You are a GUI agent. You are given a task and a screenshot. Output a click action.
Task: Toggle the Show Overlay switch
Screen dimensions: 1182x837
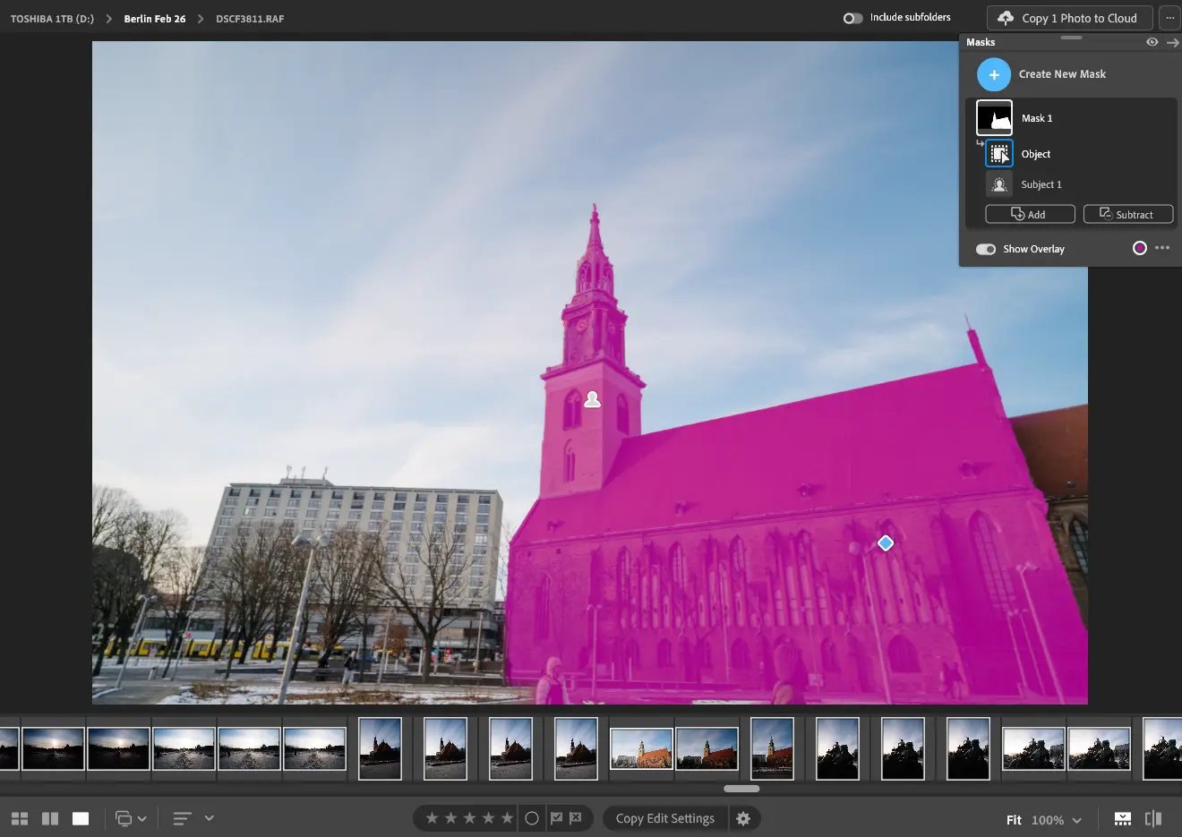tap(986, 249)
